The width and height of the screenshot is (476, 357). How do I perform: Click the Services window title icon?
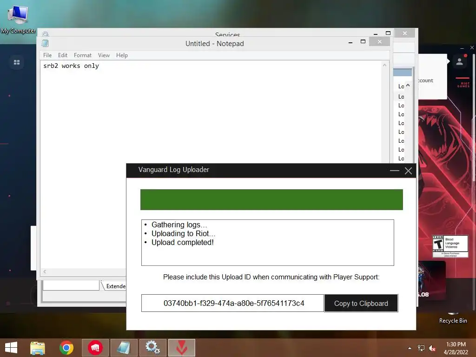(x=45, y=33)
